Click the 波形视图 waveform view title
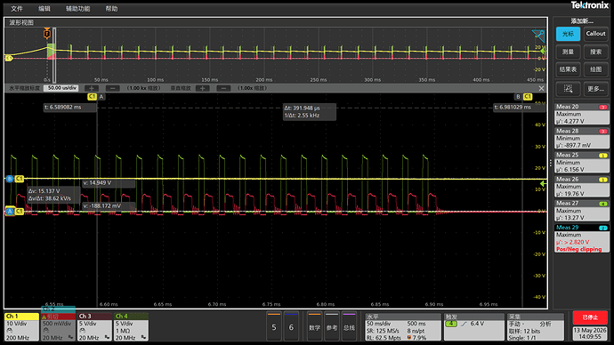The image size is (614, 345). [x=21, y=23]
